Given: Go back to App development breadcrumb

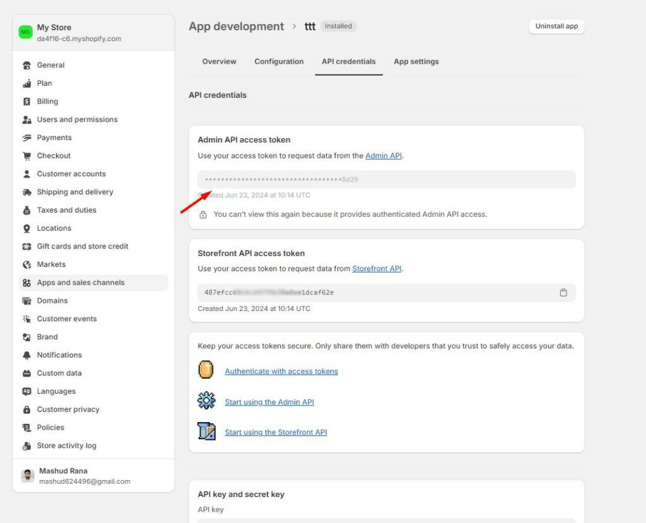Looking at the screenshot, I should tap(236, 26).
